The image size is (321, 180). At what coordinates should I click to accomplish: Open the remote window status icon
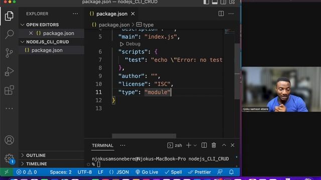[7, 172]
